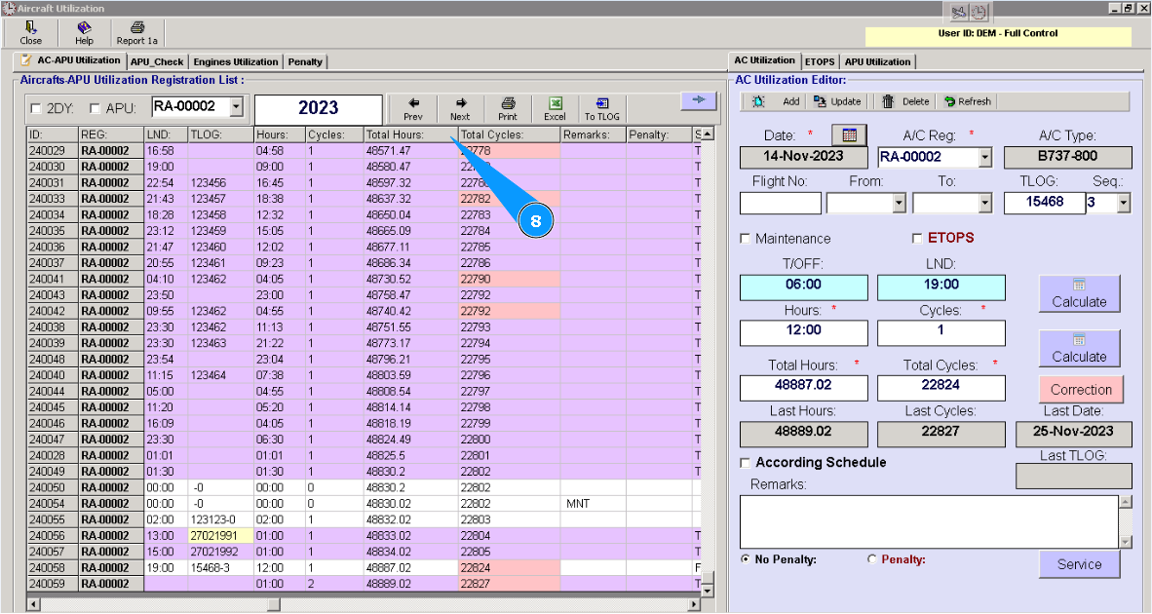Select the Penalty radio button
This screenshot has height=614, width=1152.
click(x=872, y=559)
